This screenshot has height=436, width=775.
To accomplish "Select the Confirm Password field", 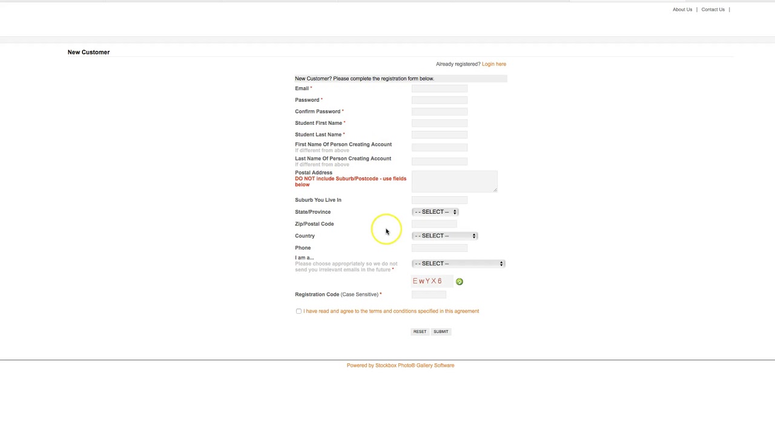I will 440,112.
